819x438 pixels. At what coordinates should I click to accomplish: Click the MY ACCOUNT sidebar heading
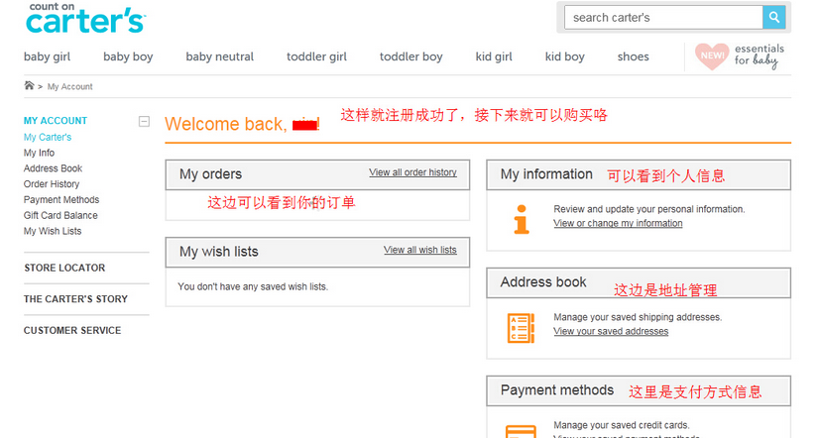tap(56, 121)
